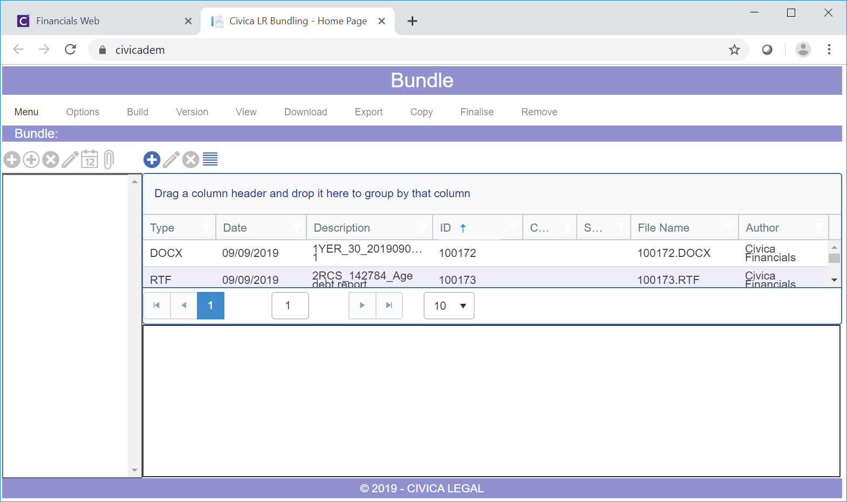Sort by Author column header

(x=762, y=228)
